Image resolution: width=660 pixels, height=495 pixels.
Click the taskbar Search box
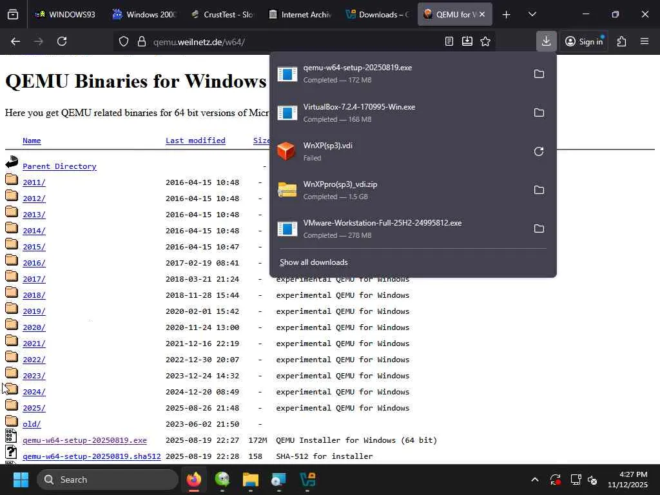(108, 480)
